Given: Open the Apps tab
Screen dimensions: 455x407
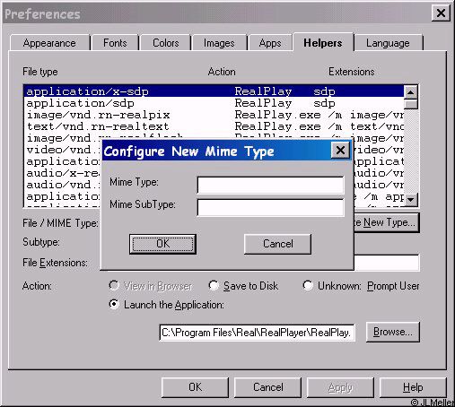Looking at the screenshot, I should click(270, 43).
